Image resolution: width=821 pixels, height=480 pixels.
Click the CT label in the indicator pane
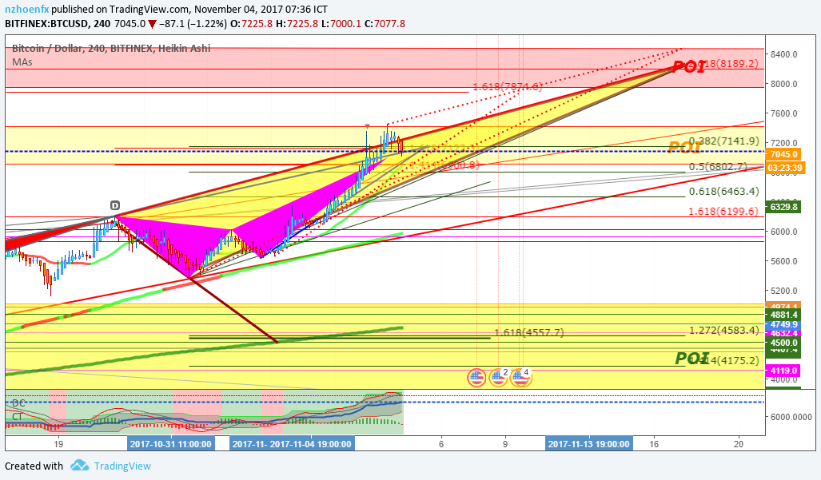tap(18, 417)
